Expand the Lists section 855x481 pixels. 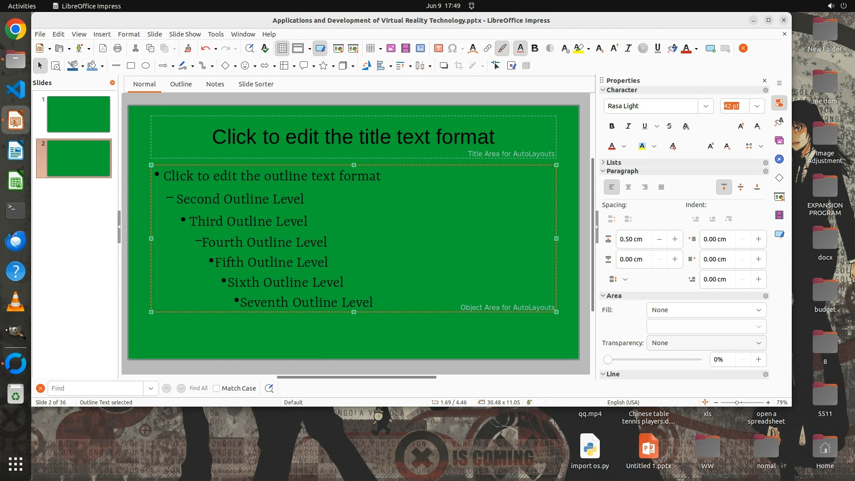click(x=614, y=163)
